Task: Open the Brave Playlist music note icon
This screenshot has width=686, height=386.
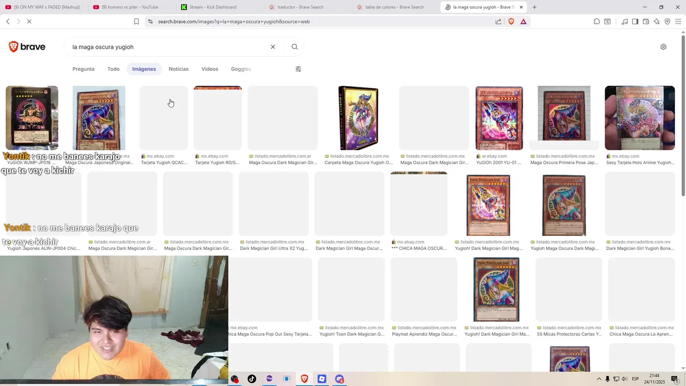Action: [624, 21]
